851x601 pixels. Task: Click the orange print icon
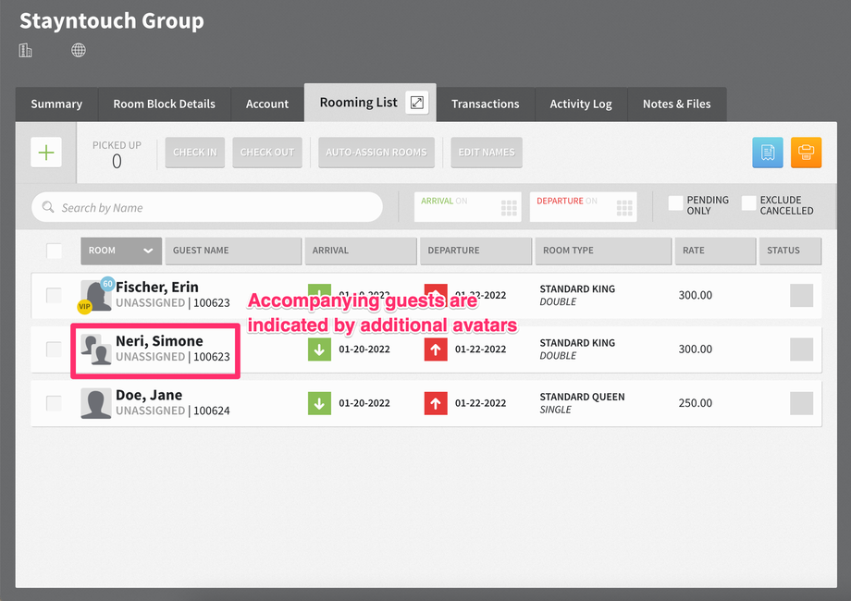tap(806, 153)
